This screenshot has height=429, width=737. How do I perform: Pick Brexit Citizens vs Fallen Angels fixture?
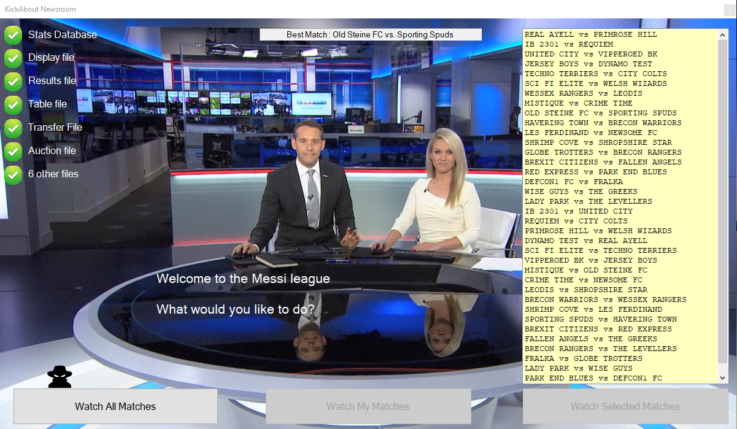603,162
